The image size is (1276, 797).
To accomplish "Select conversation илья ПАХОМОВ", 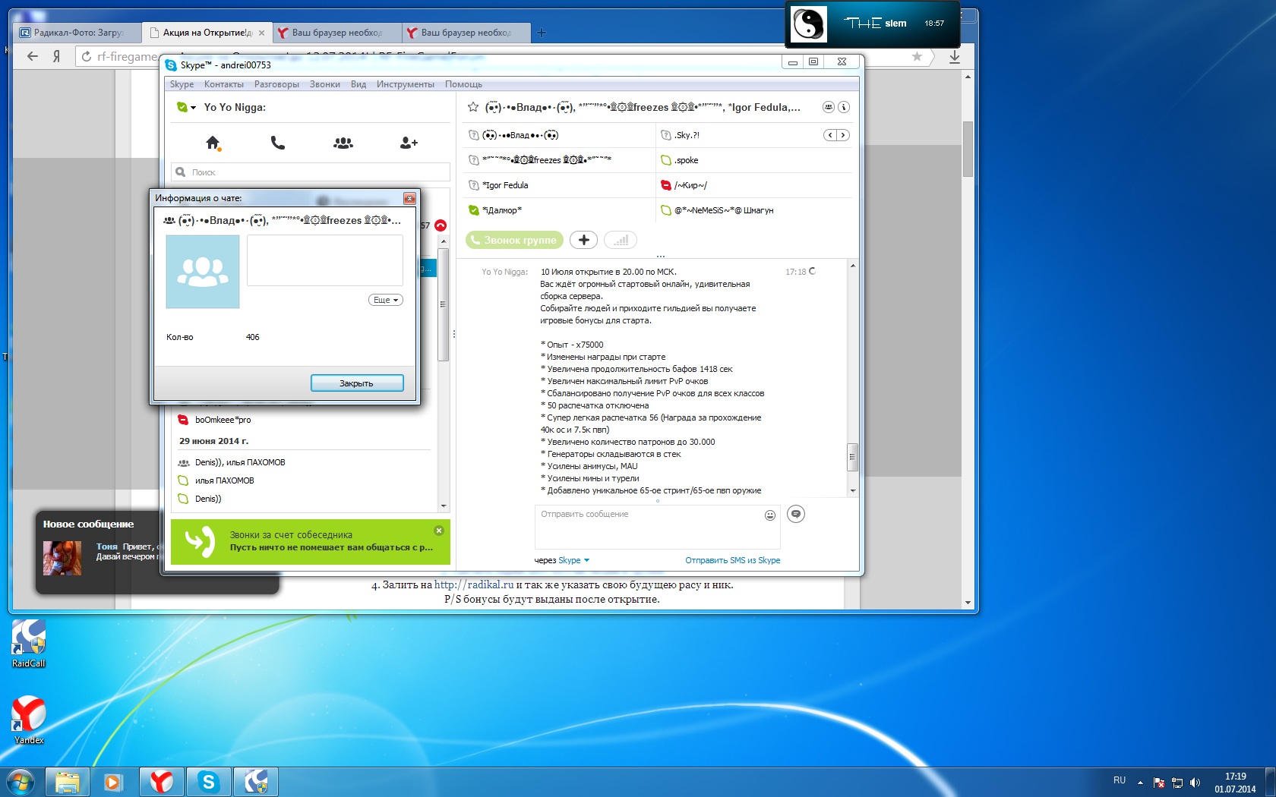I will click(x=225, y=480).
